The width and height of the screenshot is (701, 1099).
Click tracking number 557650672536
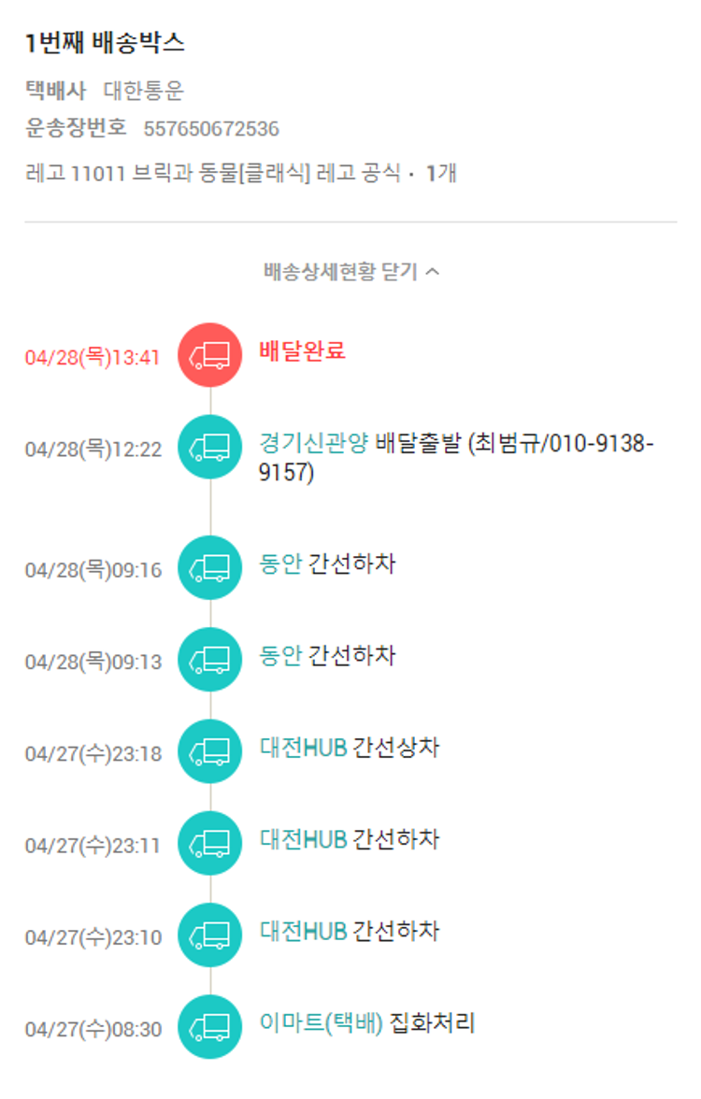(x=211, y=129)
